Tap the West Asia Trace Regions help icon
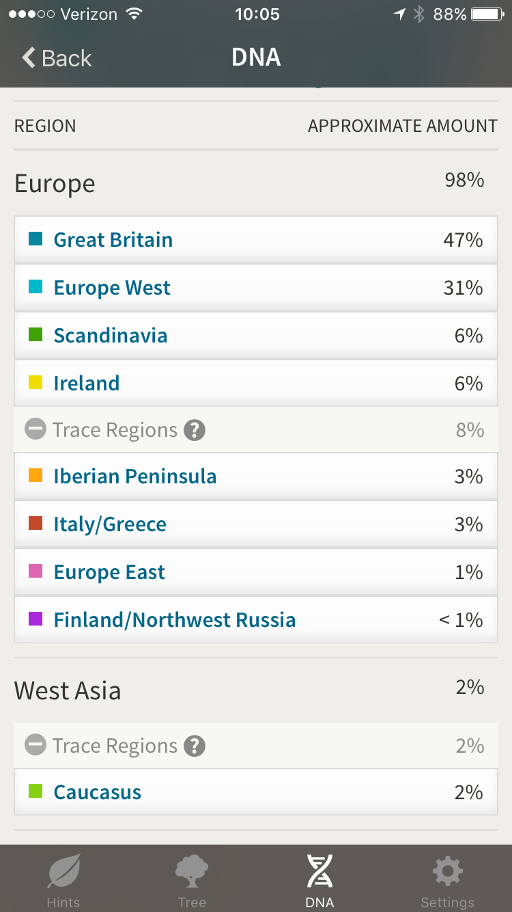 click(x=195, y=746)
